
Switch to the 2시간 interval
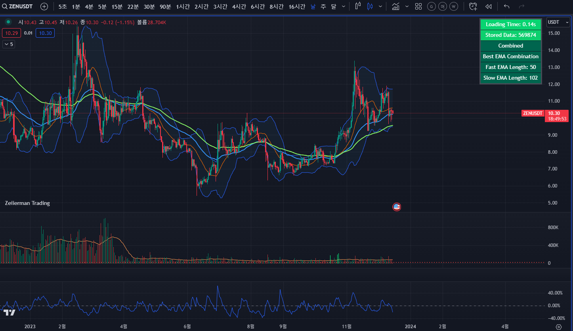(201, 6)
